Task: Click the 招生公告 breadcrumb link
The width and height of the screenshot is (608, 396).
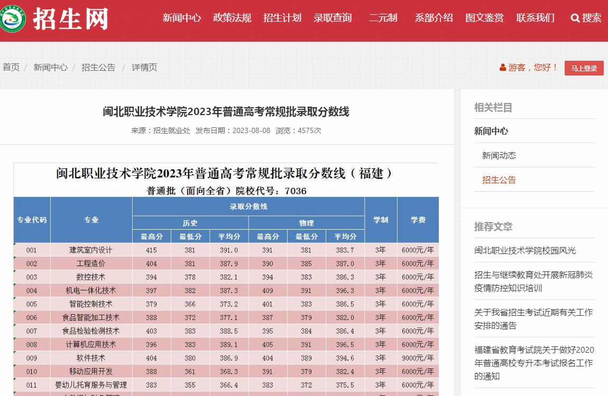Action: click(98, 68)
